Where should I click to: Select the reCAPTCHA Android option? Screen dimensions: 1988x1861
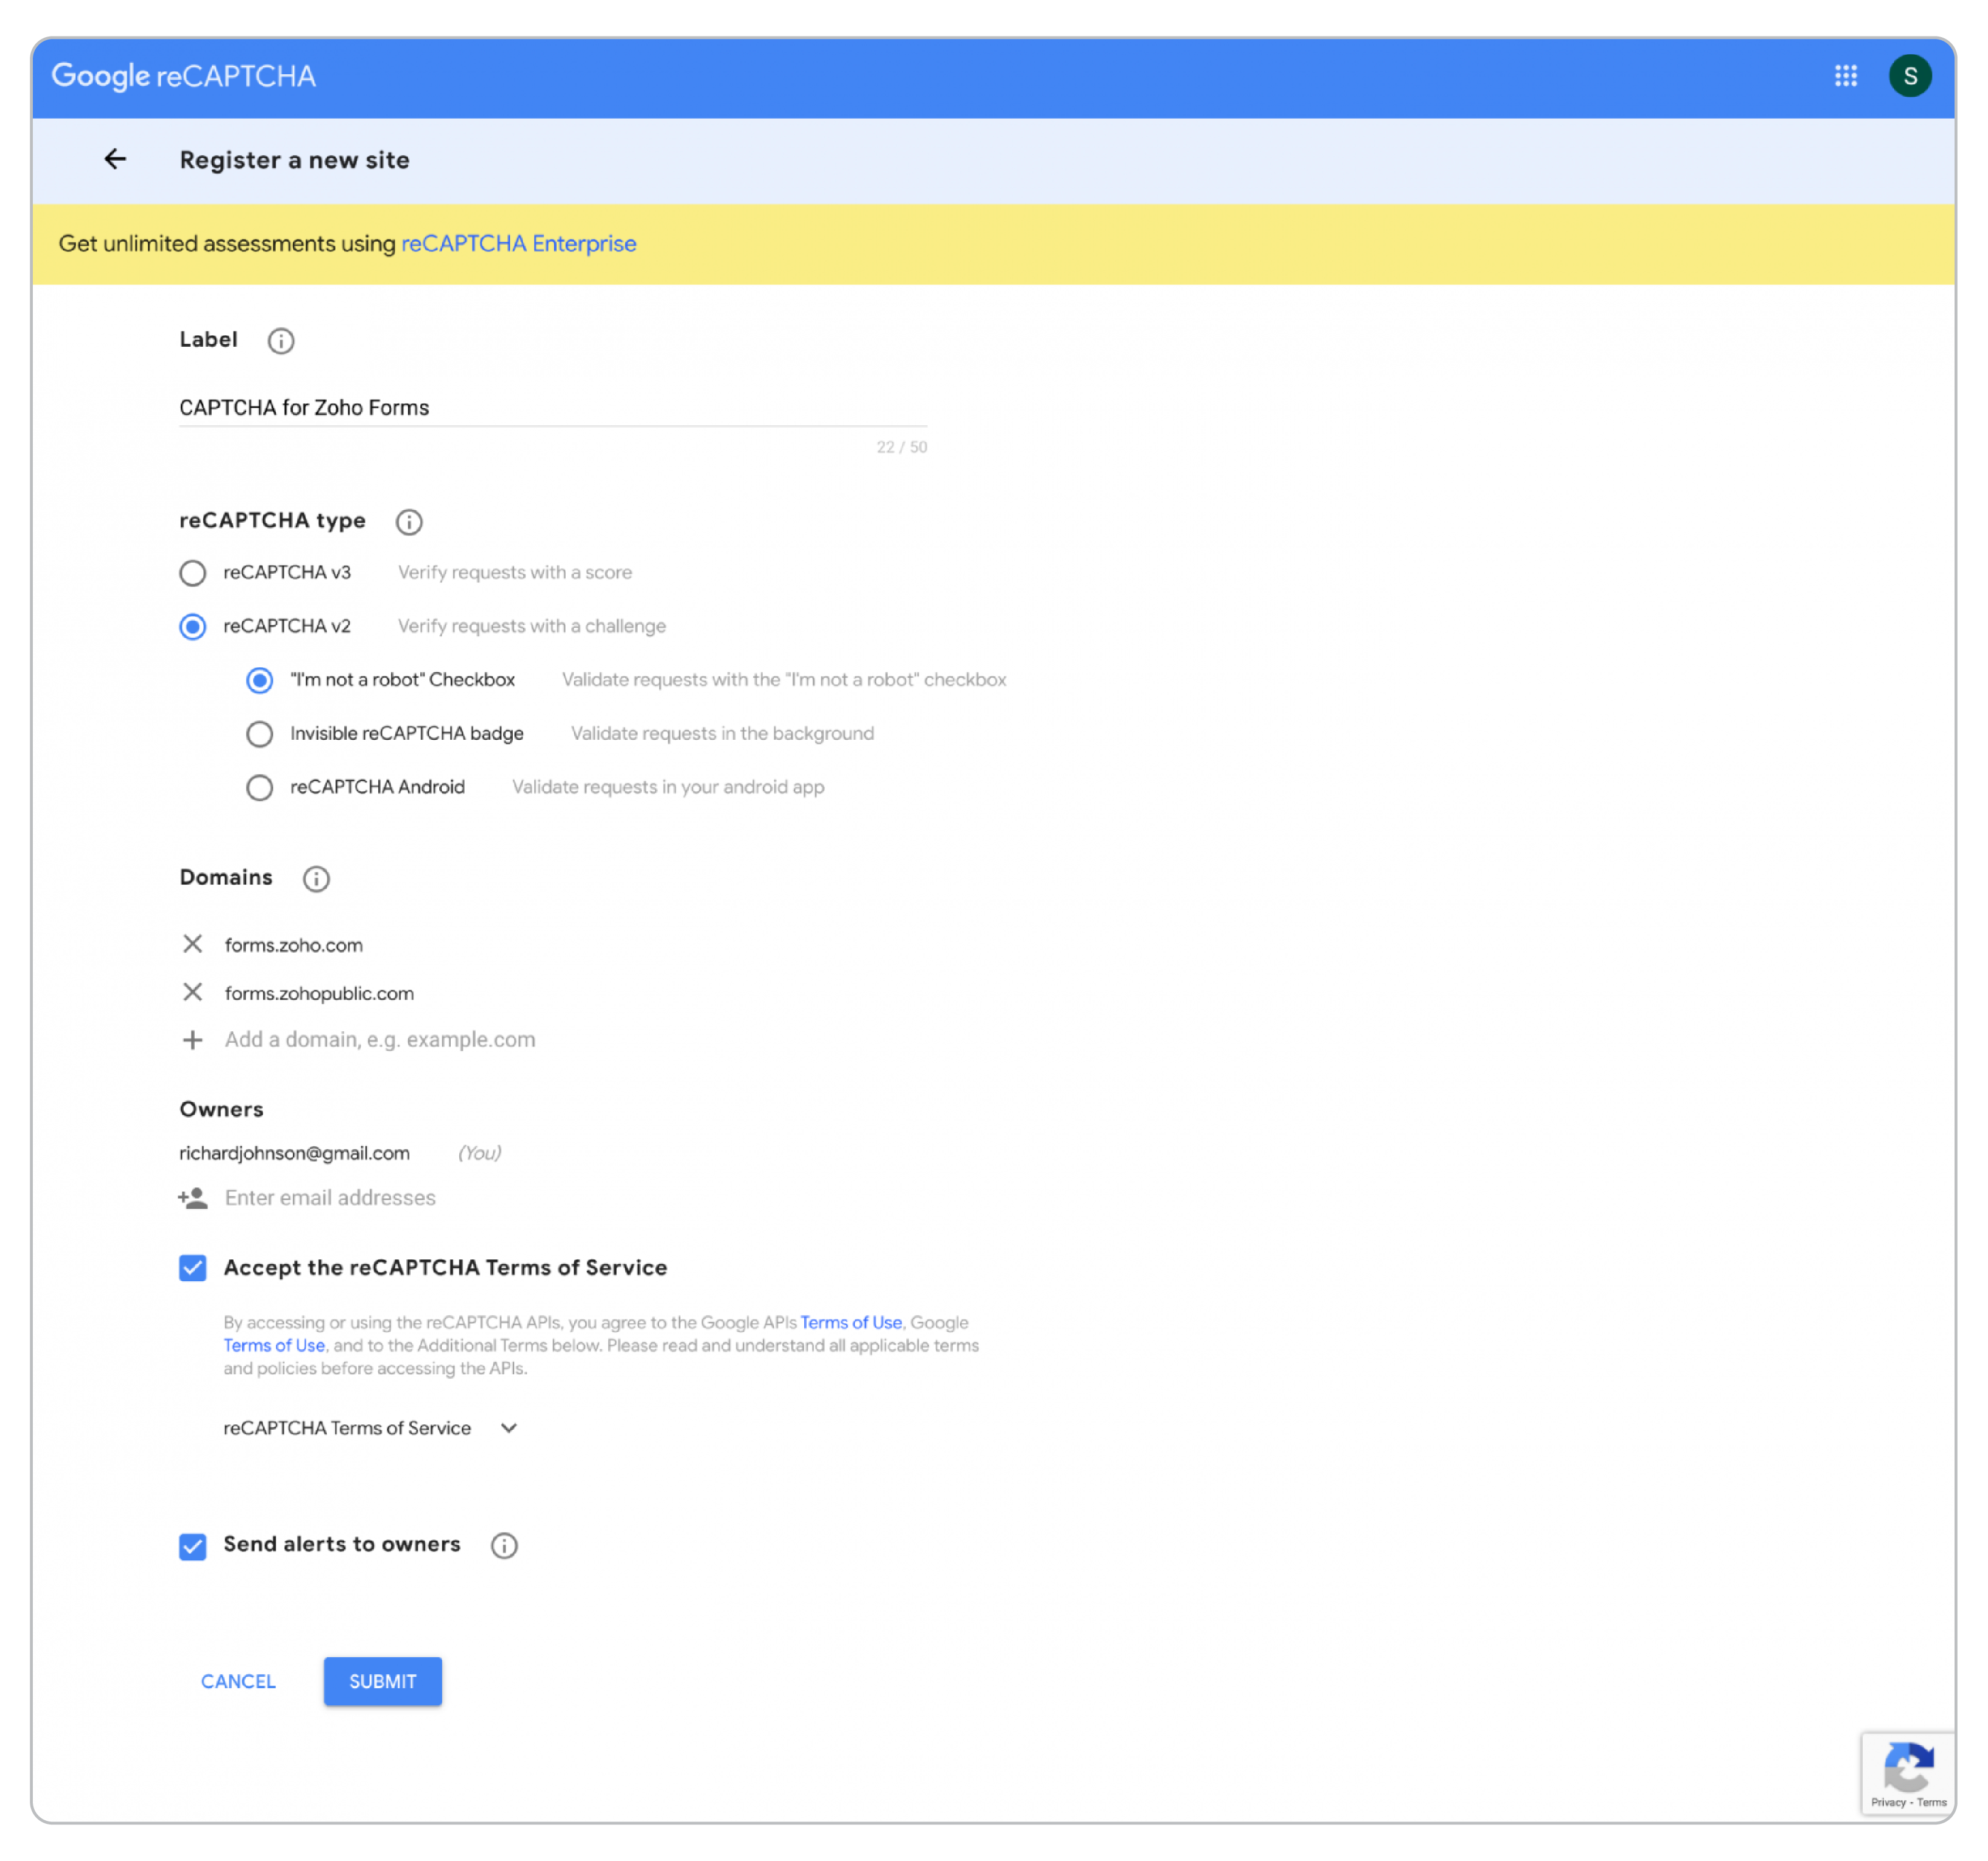tap(259, 788)
